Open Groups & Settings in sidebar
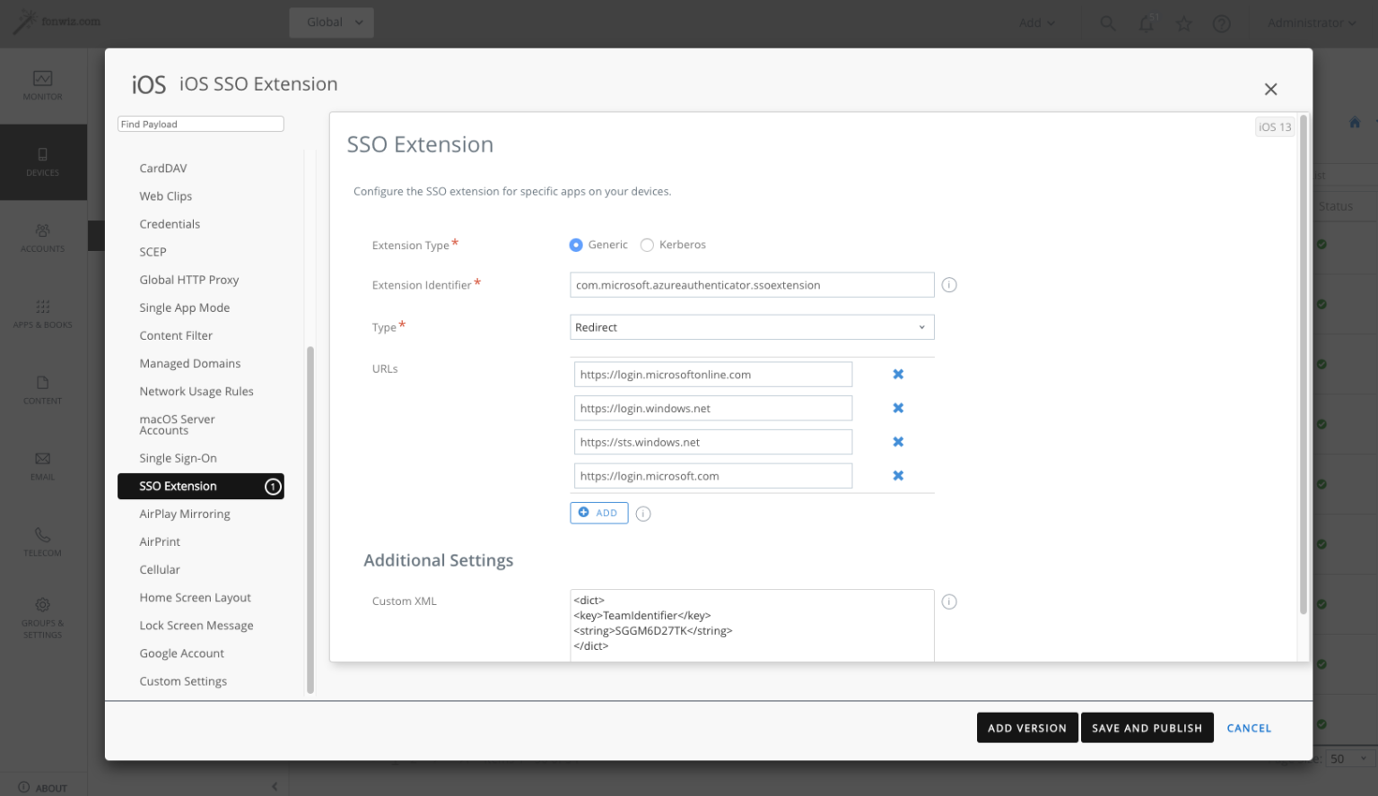This screenshot has width=1378, height=796. point(43,619)
